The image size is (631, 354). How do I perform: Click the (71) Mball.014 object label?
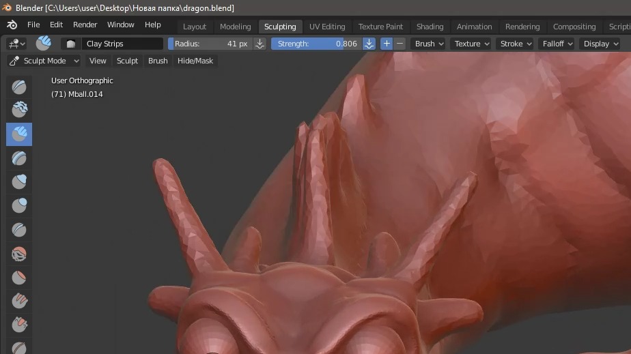(77, 94)
